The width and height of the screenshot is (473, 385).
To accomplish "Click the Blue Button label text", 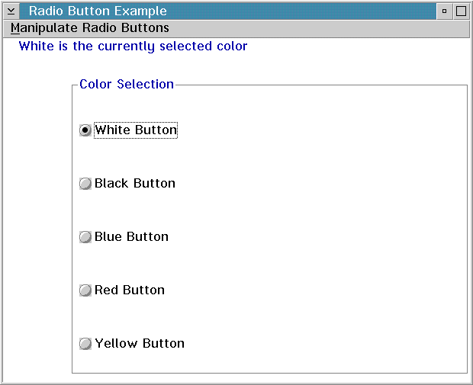I will click(131, 236).
